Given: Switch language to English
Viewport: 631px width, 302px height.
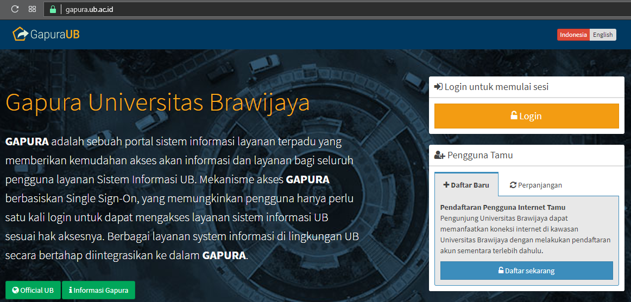Looking at the screenshot, I should (603, 35).
